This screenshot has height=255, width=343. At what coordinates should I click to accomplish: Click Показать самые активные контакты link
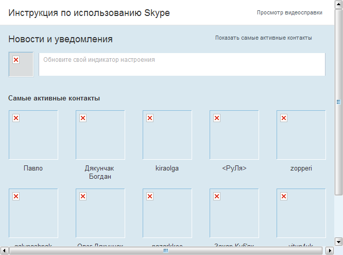pyautogui.click(x=263, y=38)
